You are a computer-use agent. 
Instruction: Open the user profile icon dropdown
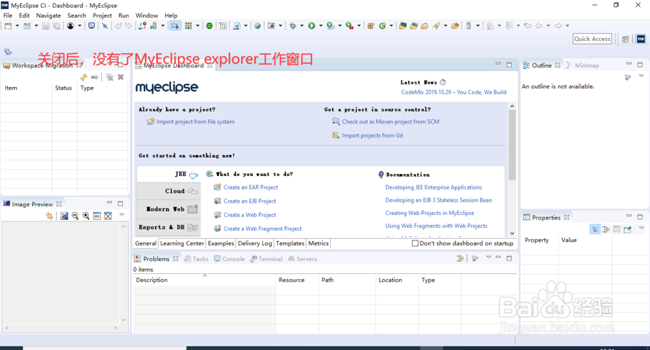coord(79,26)
